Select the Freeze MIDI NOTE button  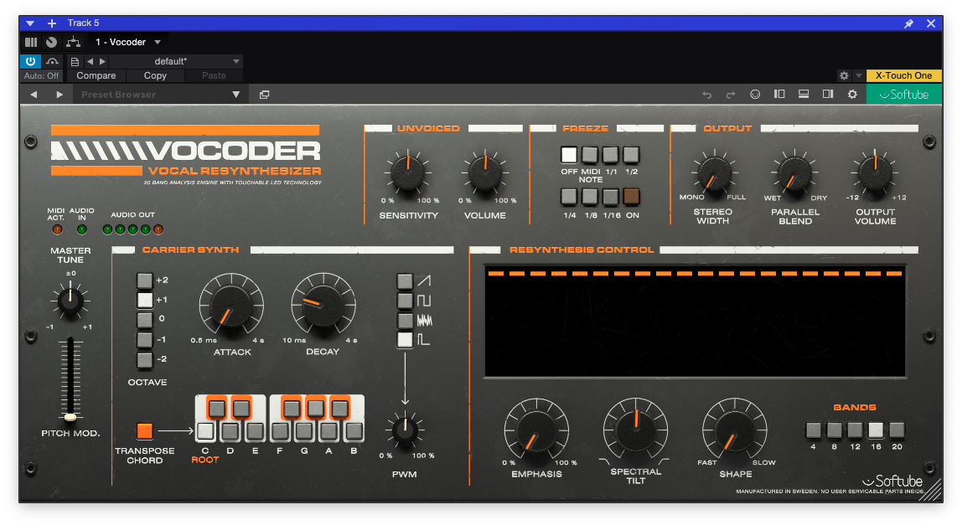(x=590, y=155)
